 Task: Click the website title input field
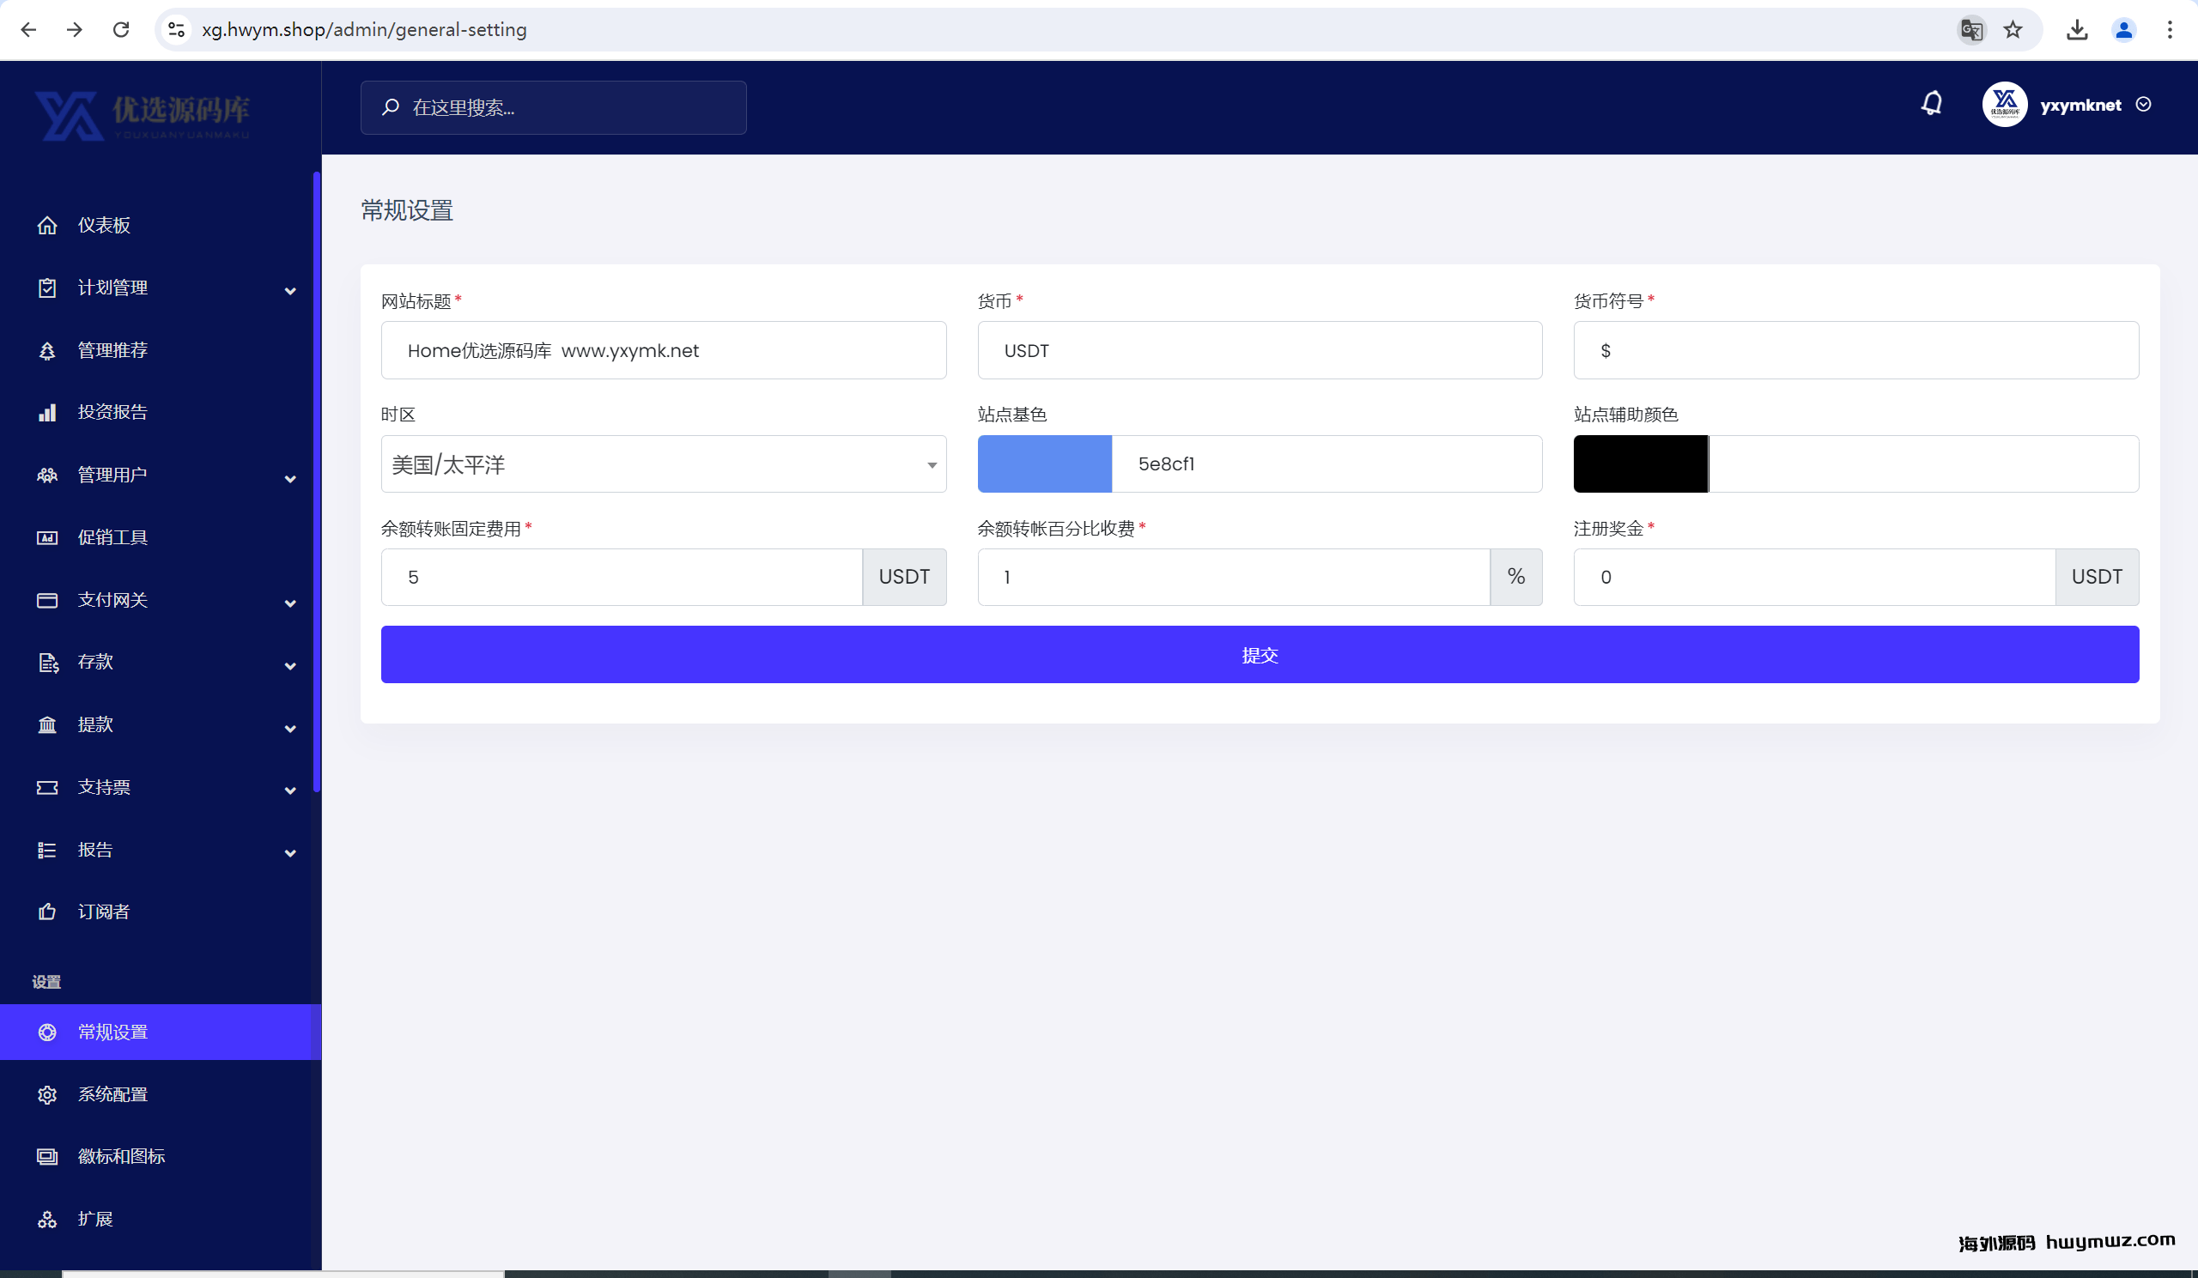click(663, 350)
